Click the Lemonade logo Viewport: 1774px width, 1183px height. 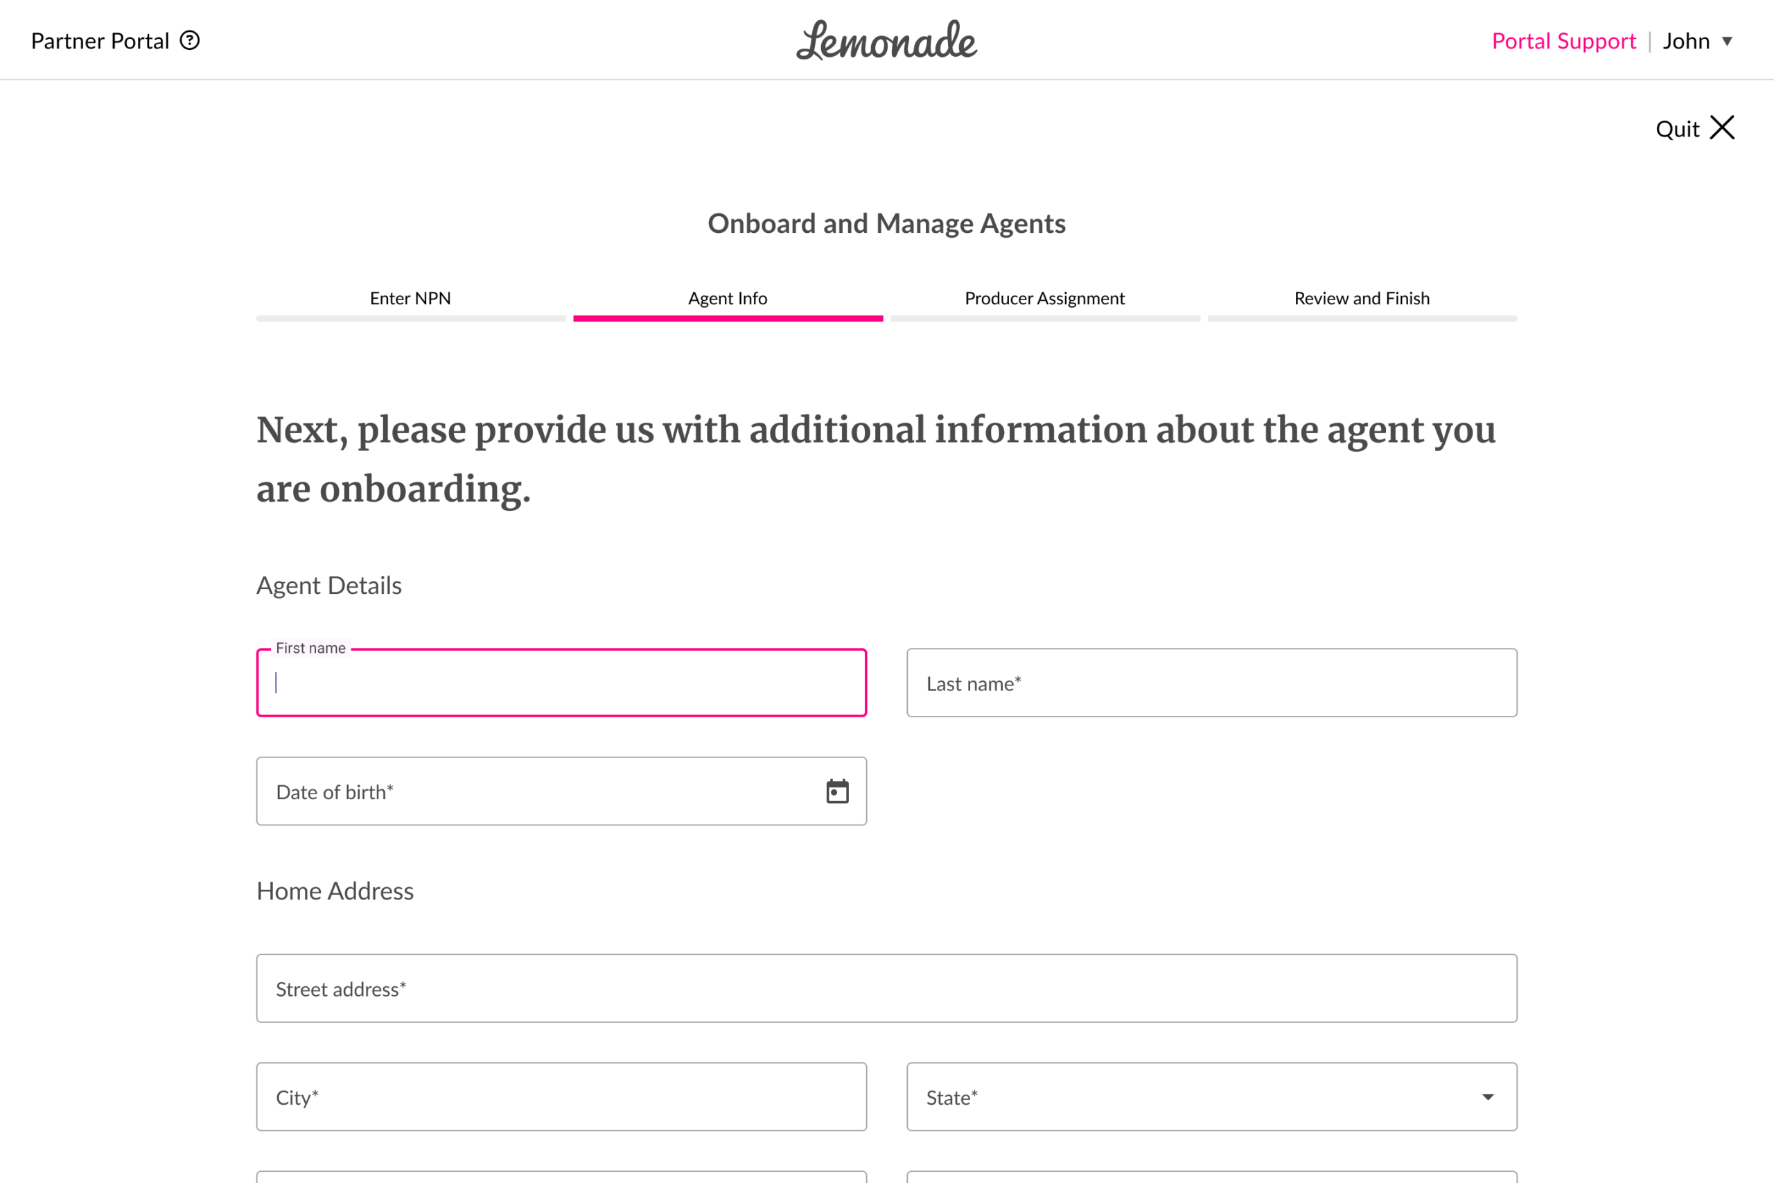coord(886,41)
